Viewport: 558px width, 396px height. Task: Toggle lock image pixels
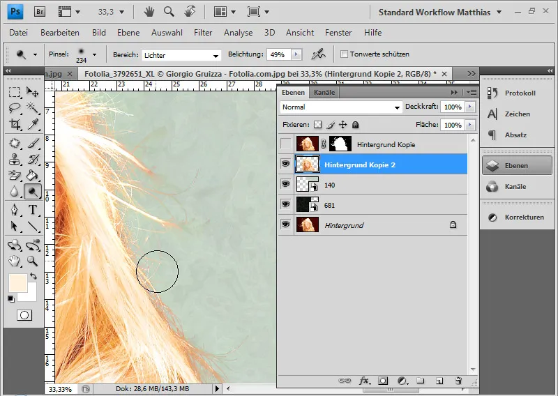[x=330, y=125]
